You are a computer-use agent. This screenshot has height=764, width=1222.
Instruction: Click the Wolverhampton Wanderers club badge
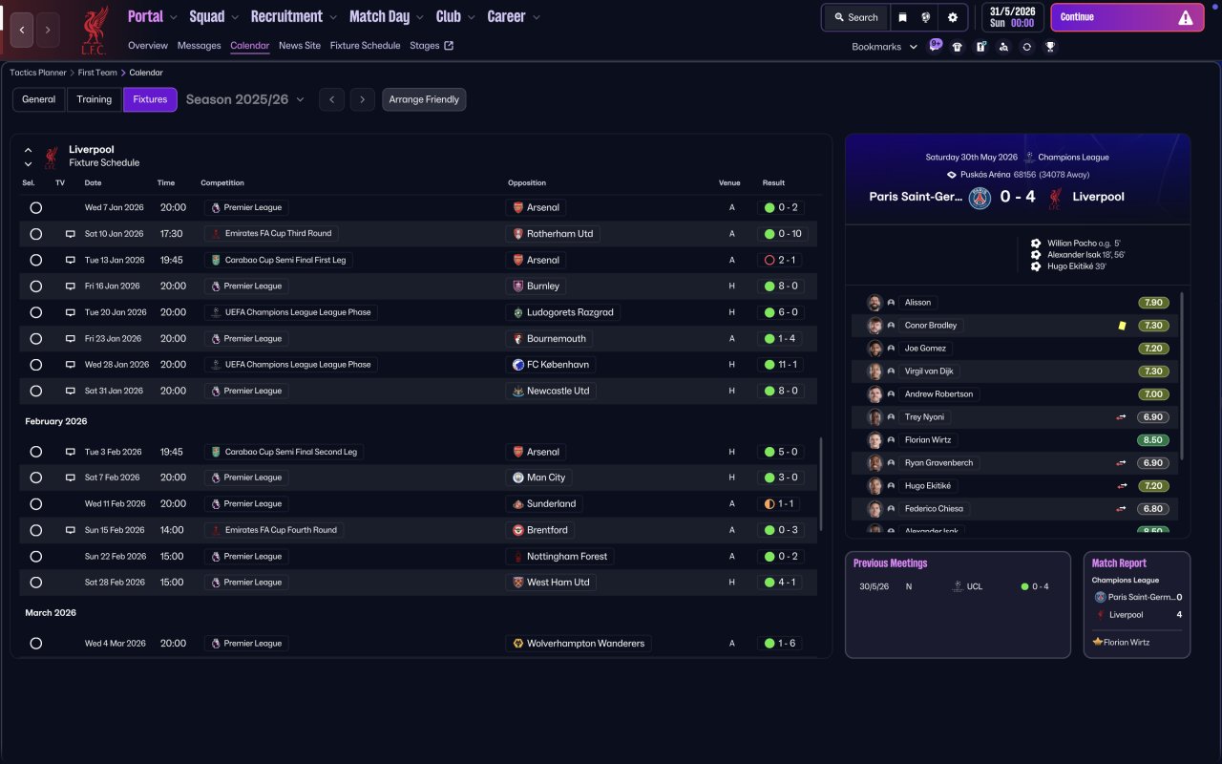[518, 644]
